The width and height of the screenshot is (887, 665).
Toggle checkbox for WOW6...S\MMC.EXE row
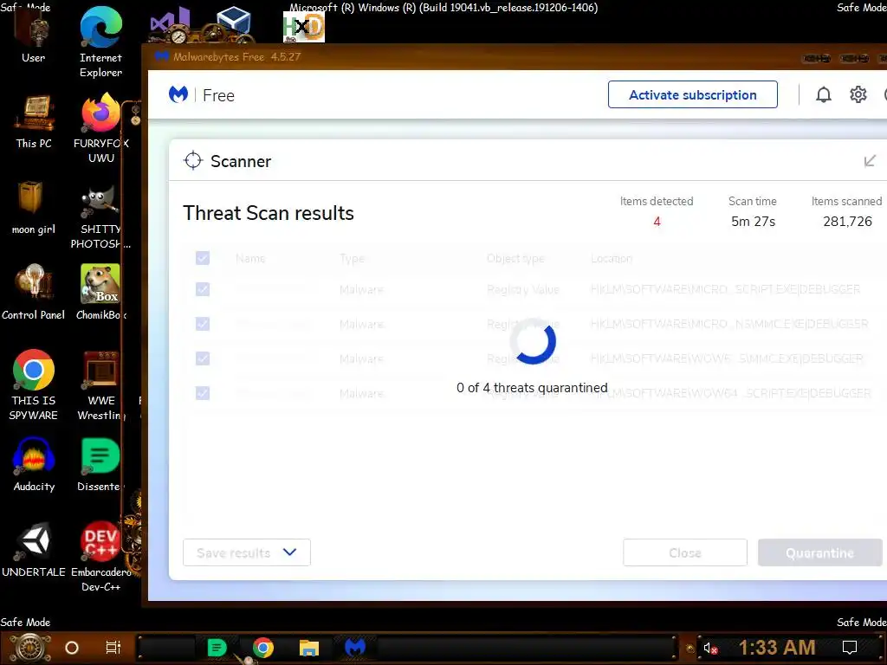pyautogui.click(x=203, y=358)
